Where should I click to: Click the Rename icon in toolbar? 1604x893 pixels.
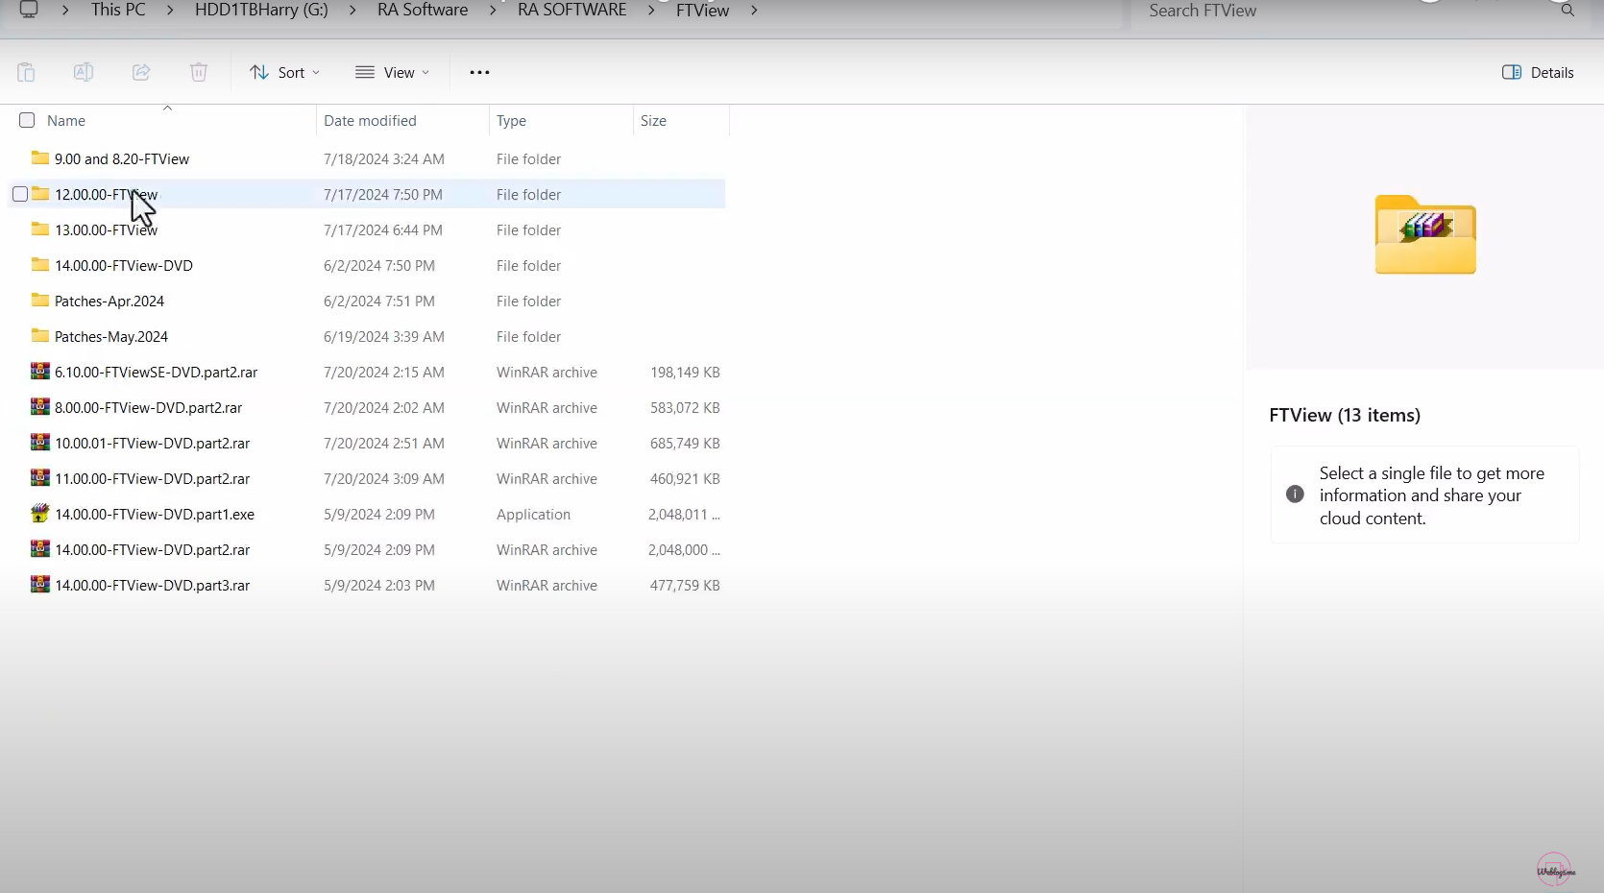coord(84,72)
